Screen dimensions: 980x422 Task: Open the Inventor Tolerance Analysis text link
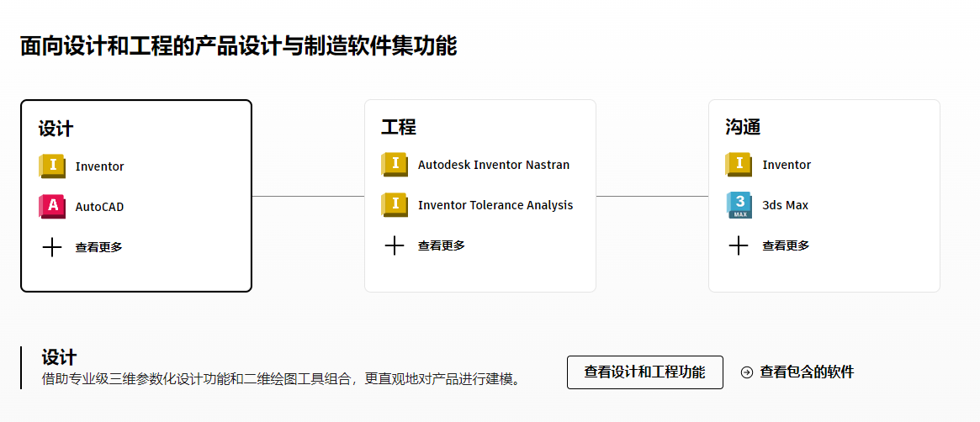point(495,205)
